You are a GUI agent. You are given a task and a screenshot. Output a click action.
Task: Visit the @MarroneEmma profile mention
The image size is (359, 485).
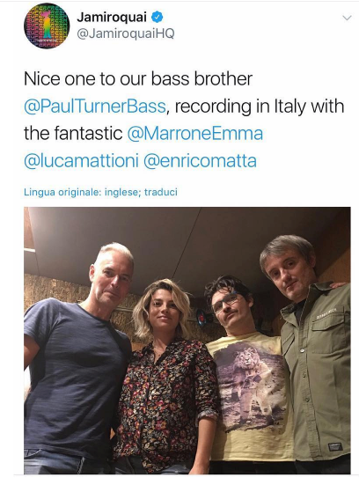195,133
